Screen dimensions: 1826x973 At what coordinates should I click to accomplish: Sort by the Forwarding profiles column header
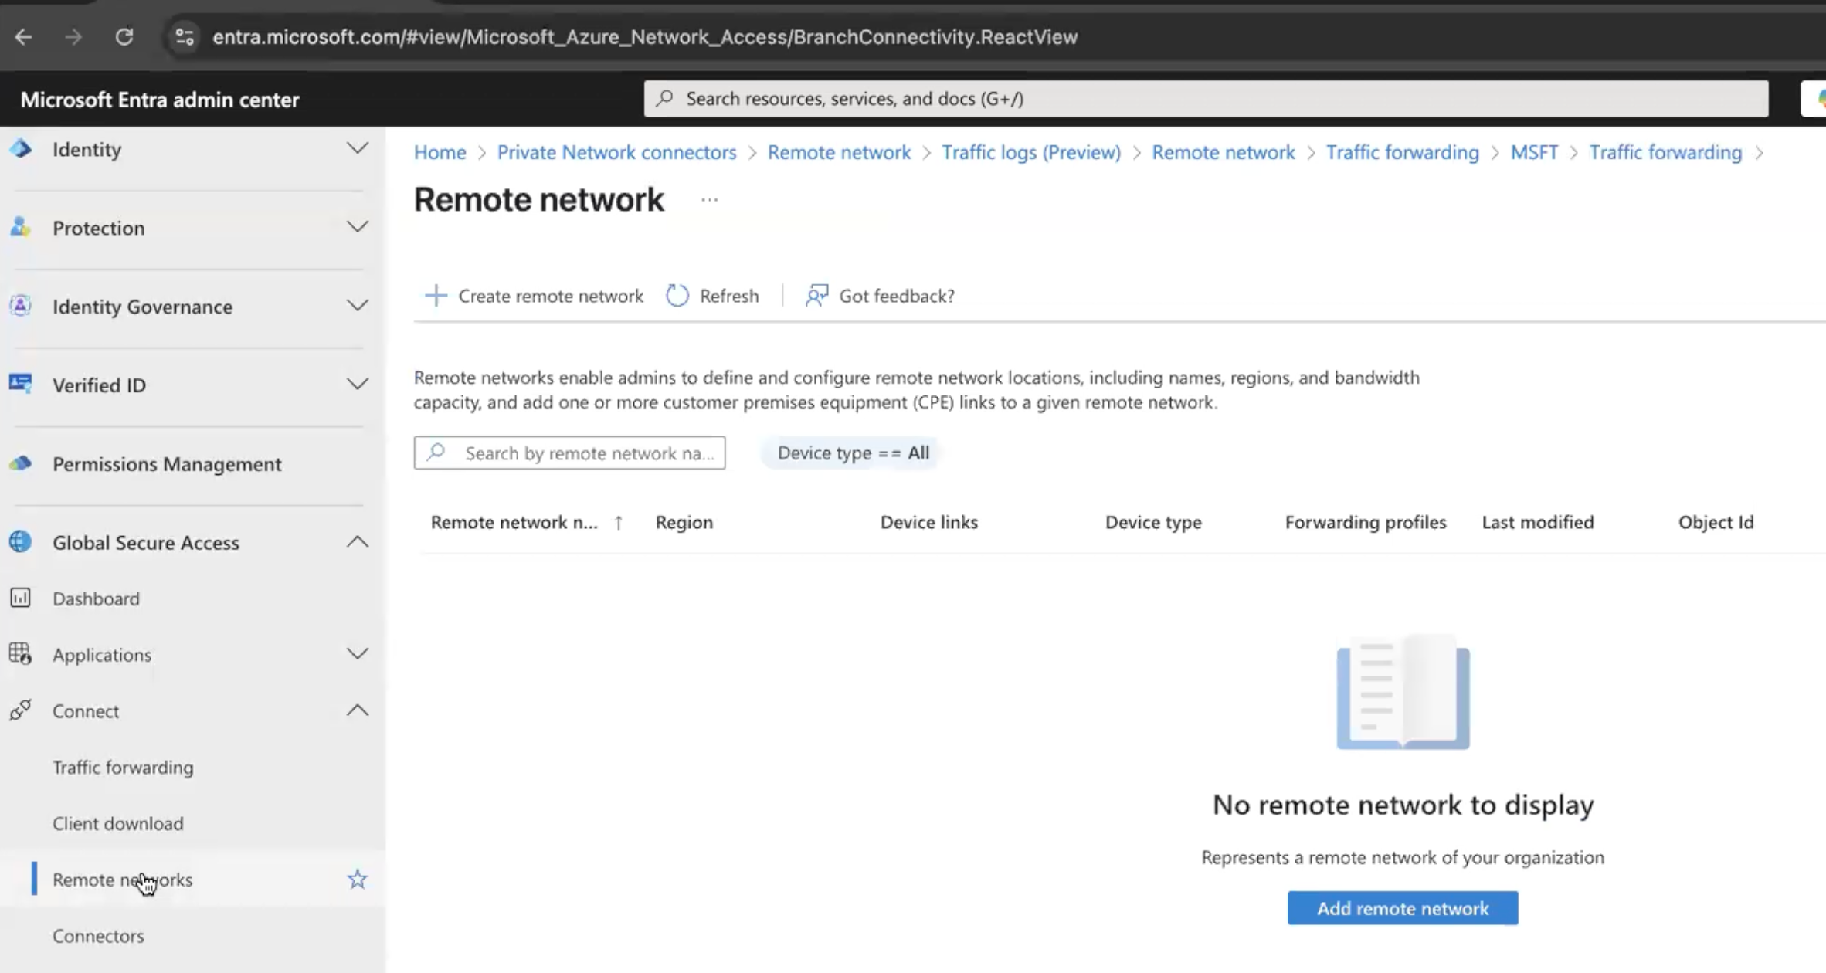click(1366, 522)
